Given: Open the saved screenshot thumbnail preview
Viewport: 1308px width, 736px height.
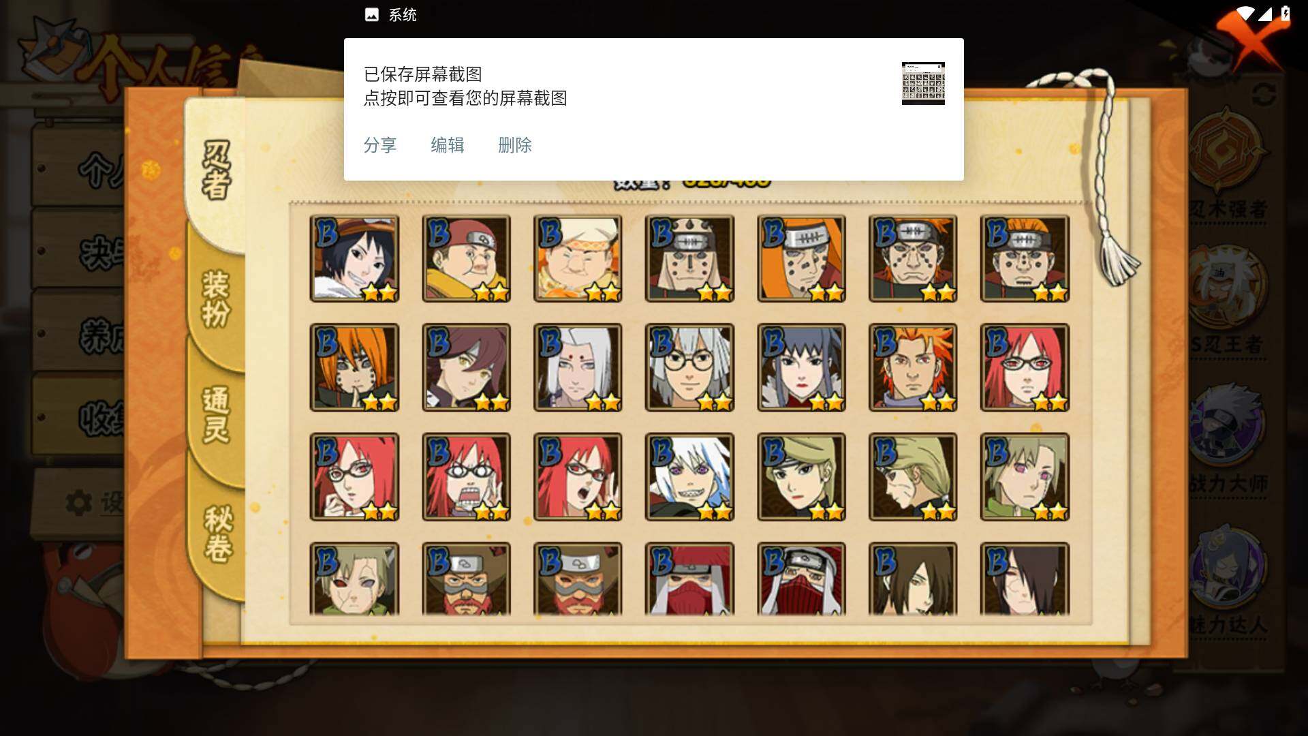Looking at the screenshot, I should click(923, 83).
